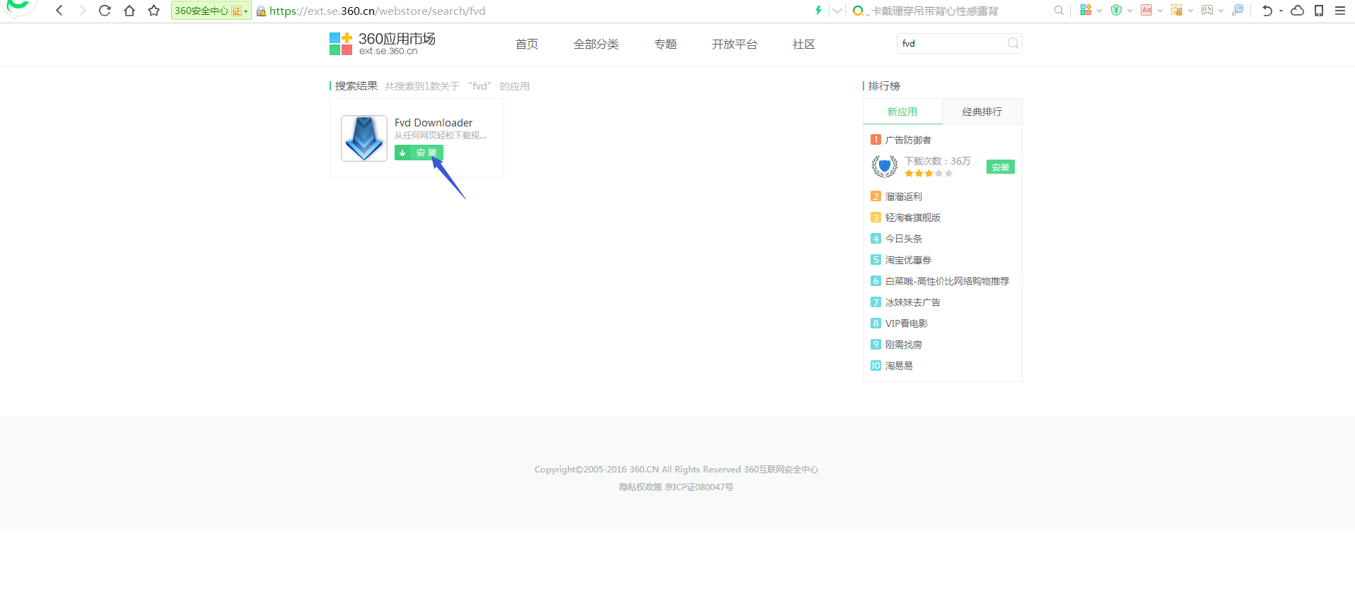Bookmark this page with the star icon

(x=153, y=11)
